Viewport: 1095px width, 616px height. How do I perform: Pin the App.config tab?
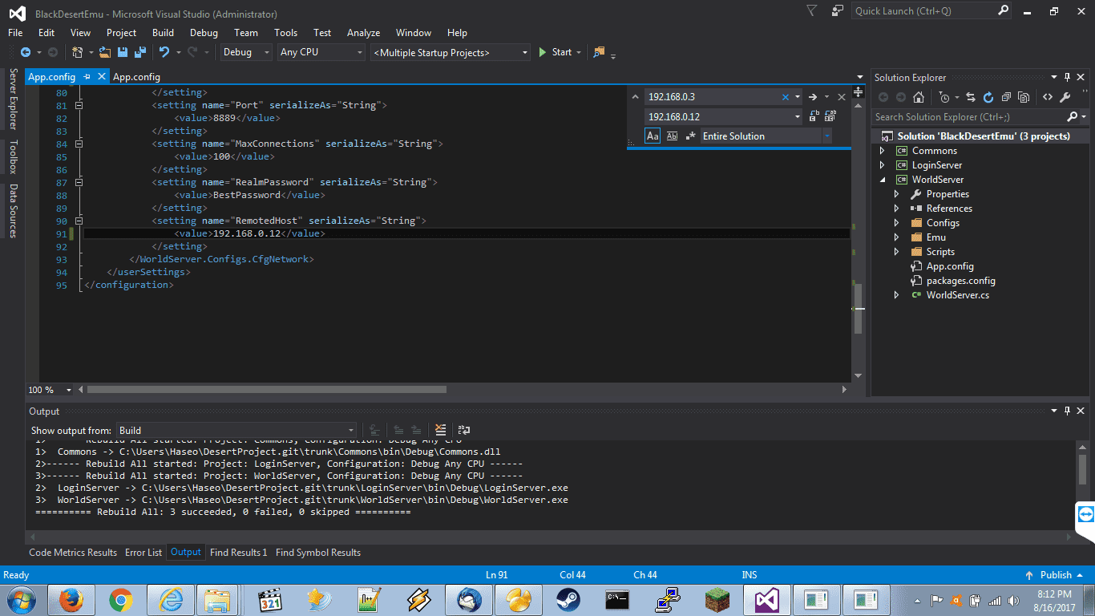[87, 77]
